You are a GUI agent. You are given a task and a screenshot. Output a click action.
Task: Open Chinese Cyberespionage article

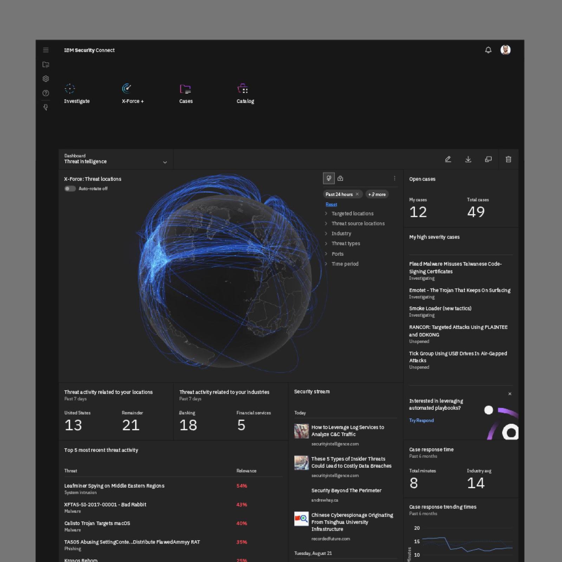(x=352, y=522)
